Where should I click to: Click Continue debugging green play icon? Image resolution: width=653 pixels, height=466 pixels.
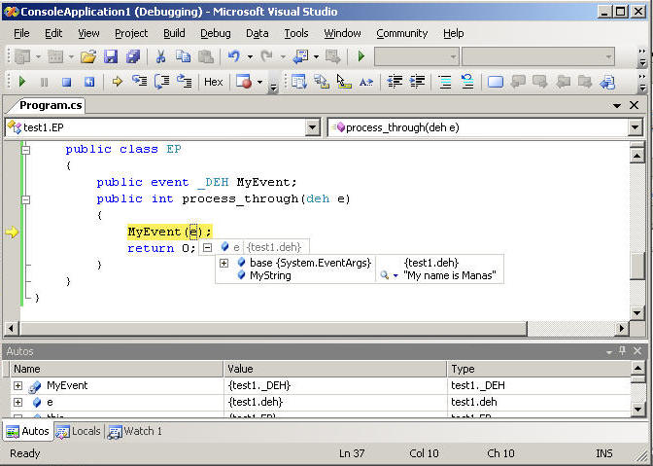[21, 83]
